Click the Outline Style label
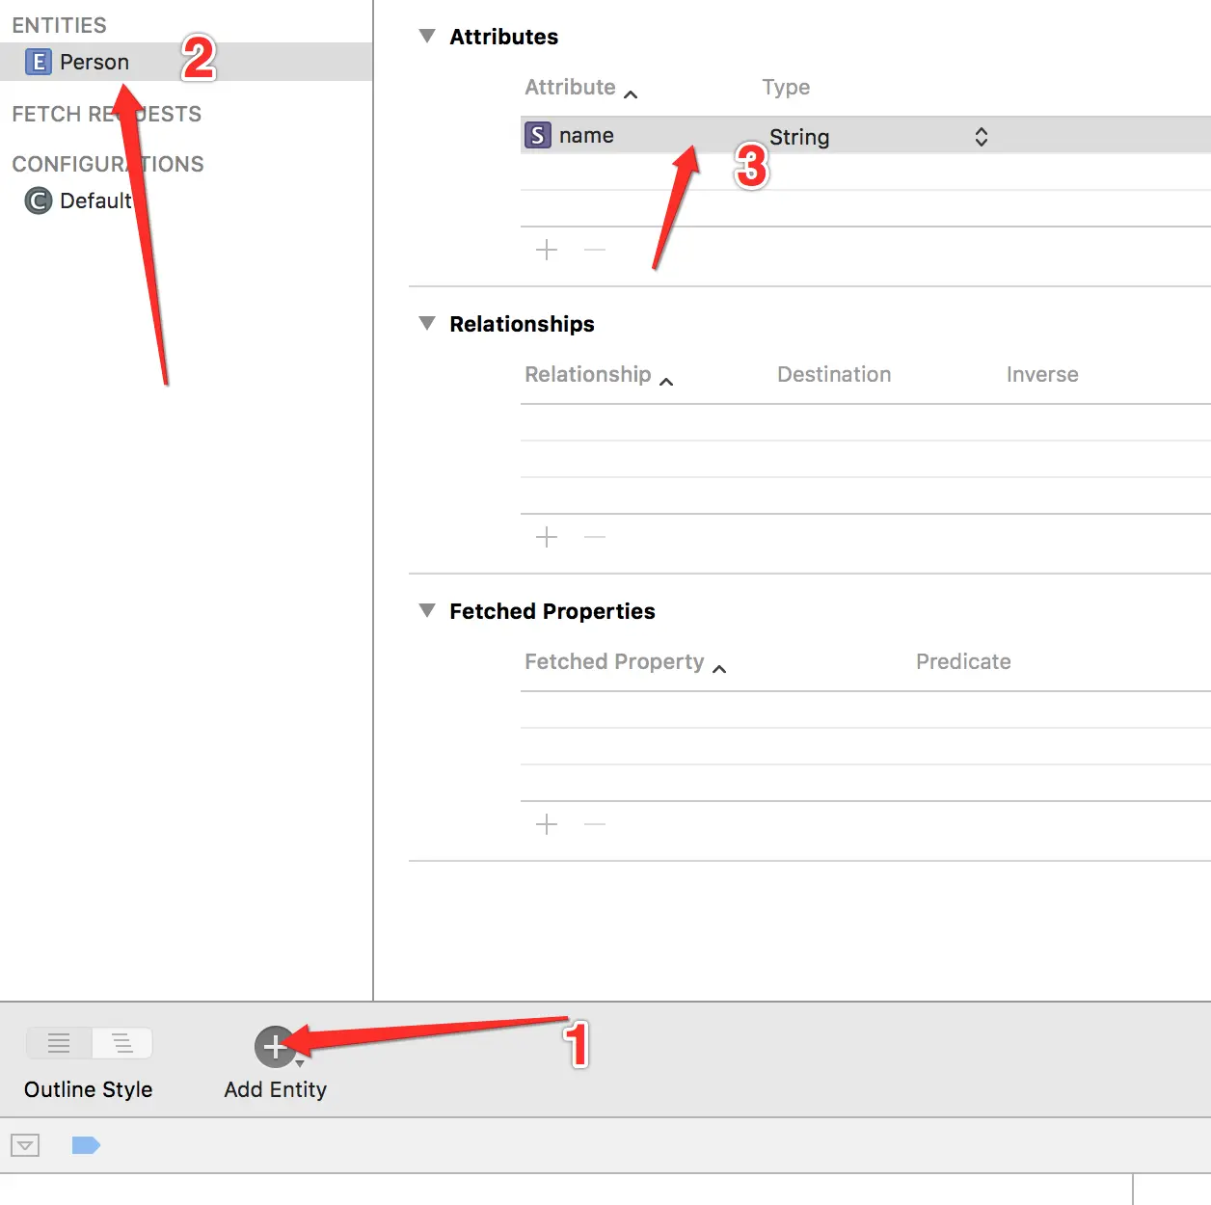Screen dimensions: 1211x1205 click(89, 1089)
